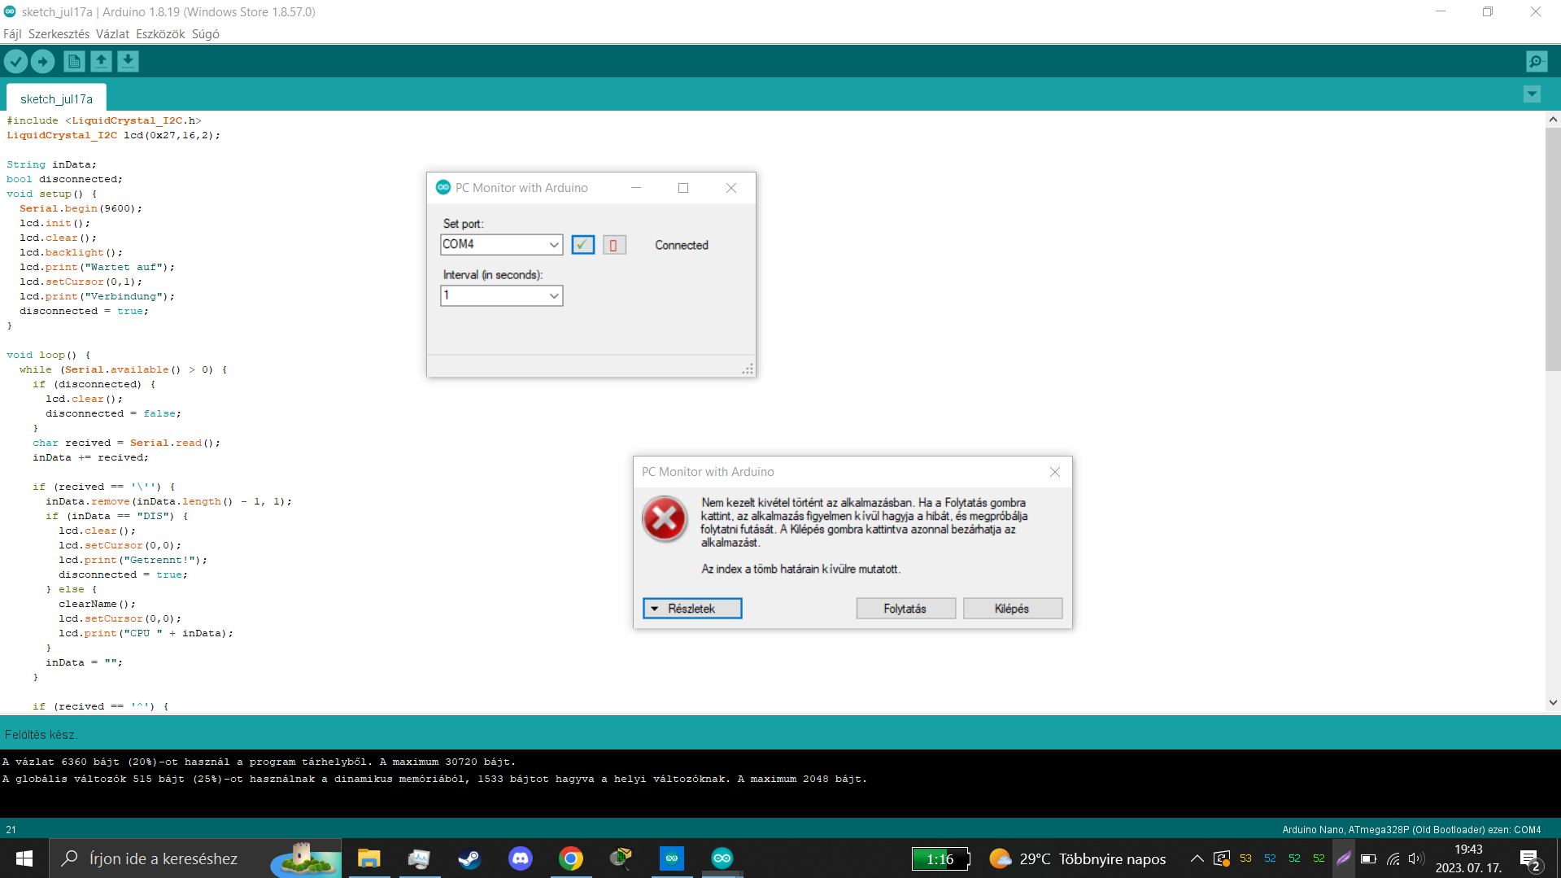Click the red error icon in dialog
Image resolution: width=1561 pixels, height=878 pixels.
pos(665,518)
